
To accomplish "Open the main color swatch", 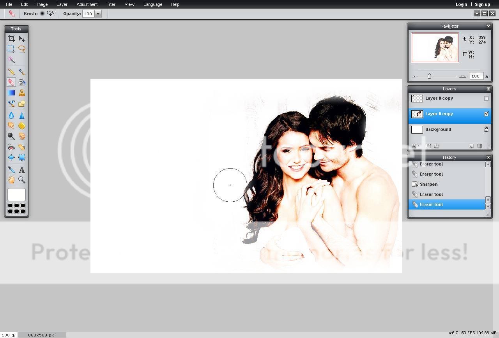I will (16, 195).
